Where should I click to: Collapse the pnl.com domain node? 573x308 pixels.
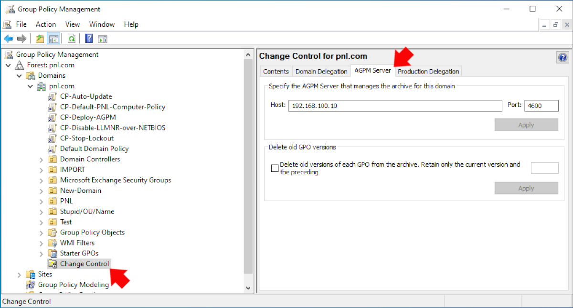pyautogui.click(x=30, y=86)
